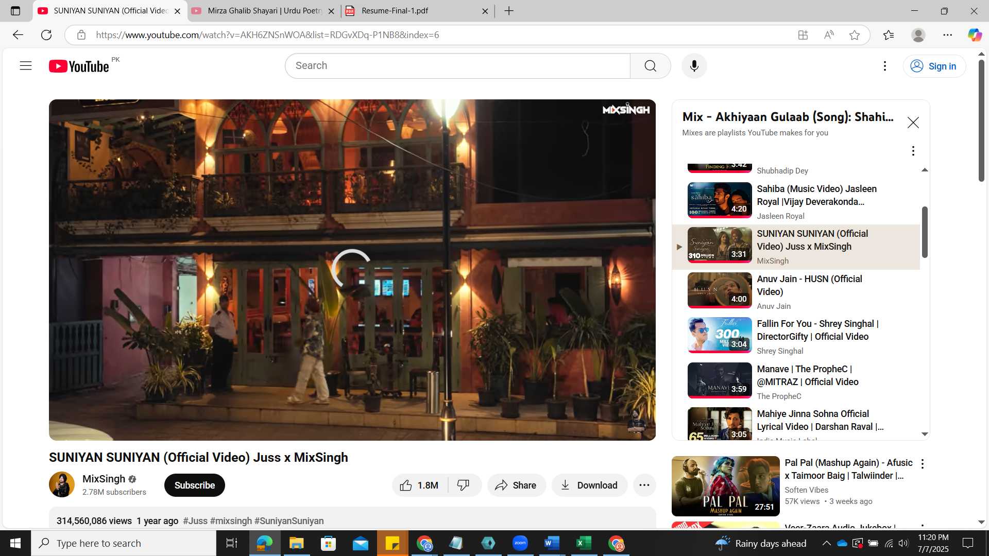Open MixSingh channel name link
This screenshot has height=556, width=989.
pyautogui.click(x=104, y=479)
